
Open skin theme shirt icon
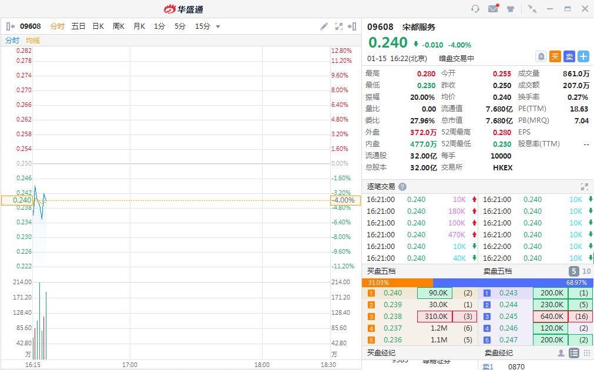coord(510,9)
